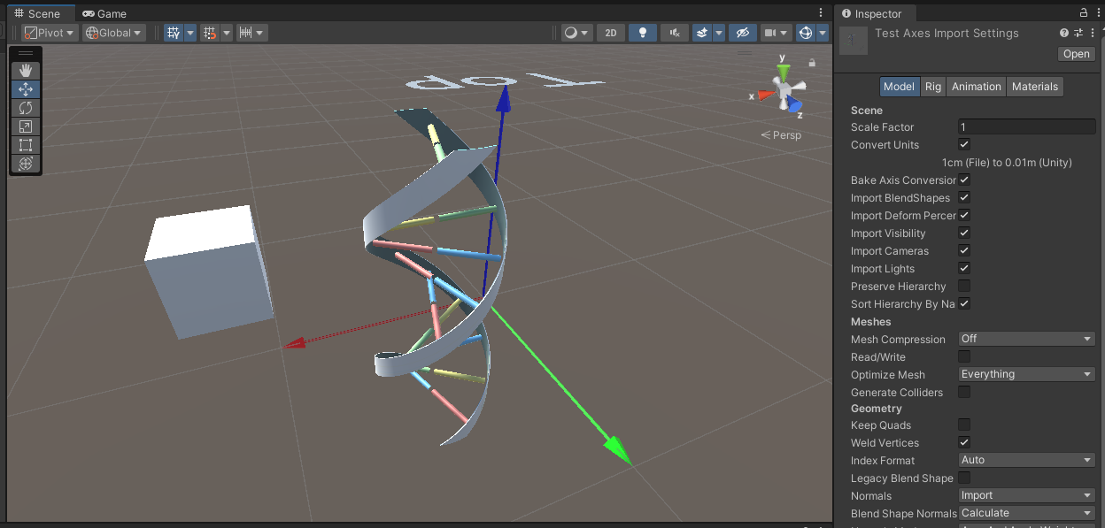
Task: Click the 2D view button
Action: coord(610,33)
